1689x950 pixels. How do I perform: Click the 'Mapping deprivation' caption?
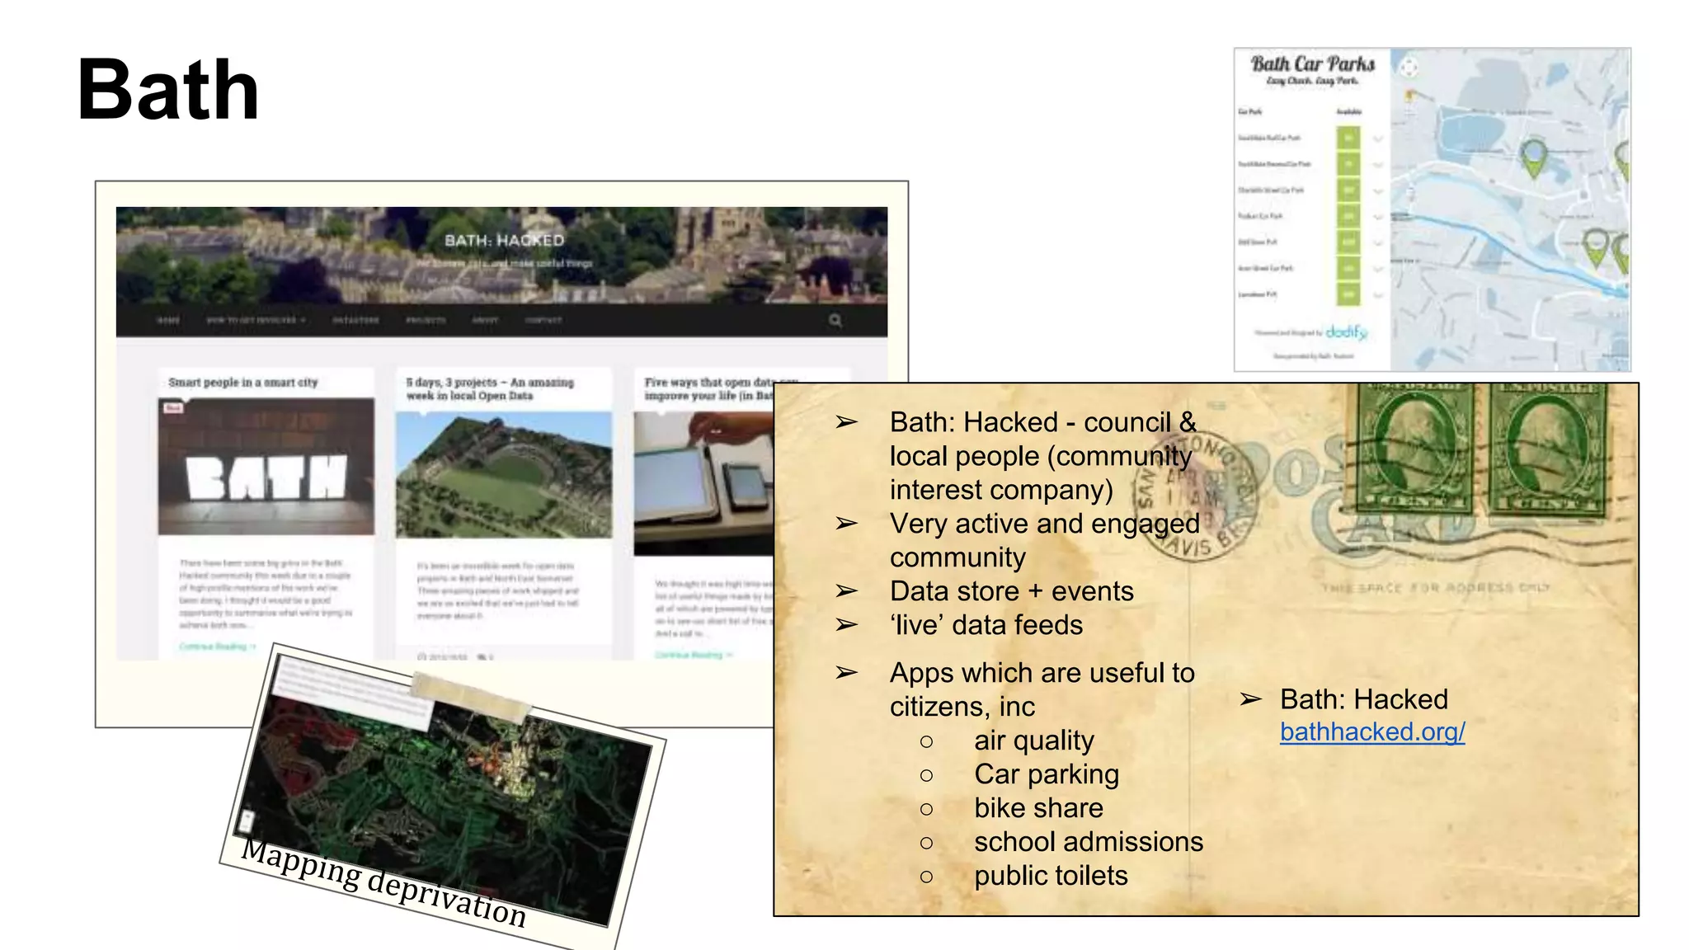(x=383, y=883)
